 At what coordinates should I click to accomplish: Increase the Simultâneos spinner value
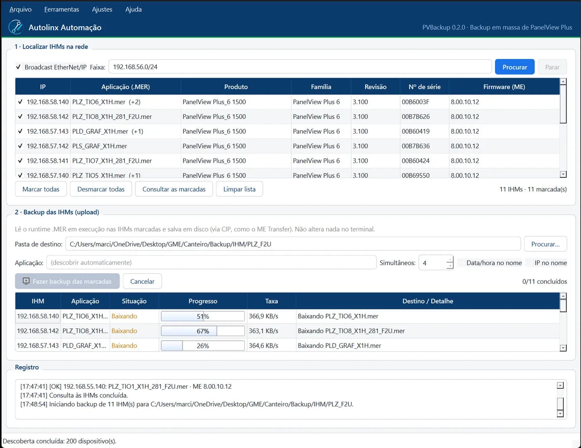(x=450, y=259)
